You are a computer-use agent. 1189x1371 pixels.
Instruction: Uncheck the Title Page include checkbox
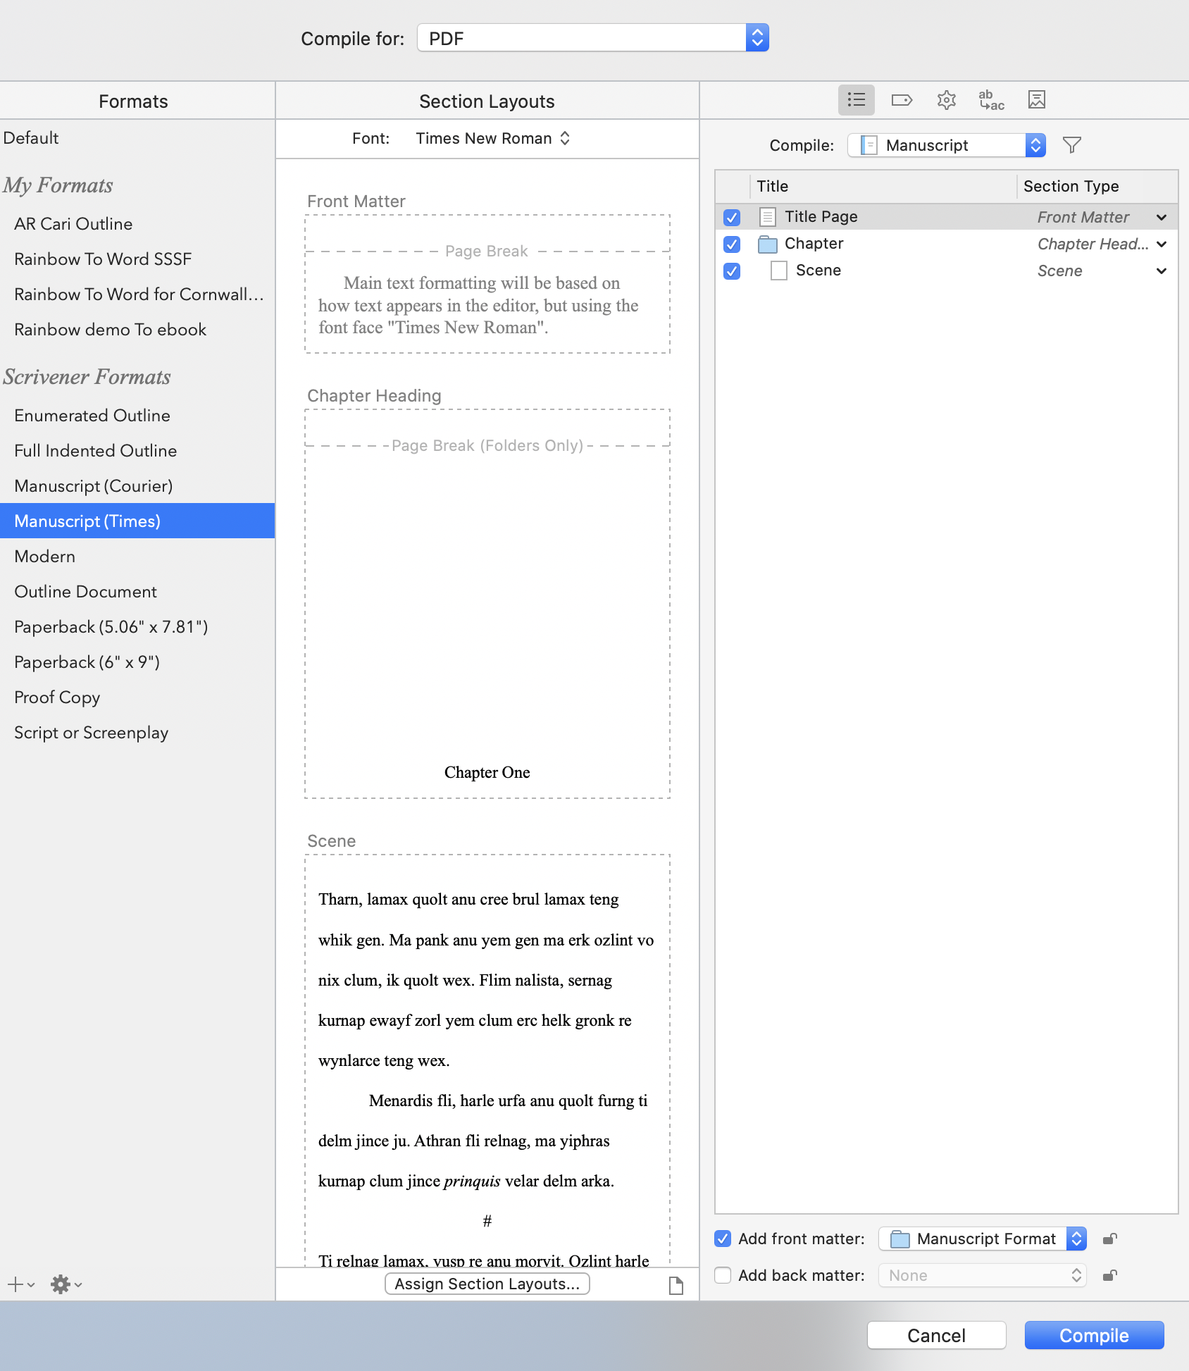(732, 217)
